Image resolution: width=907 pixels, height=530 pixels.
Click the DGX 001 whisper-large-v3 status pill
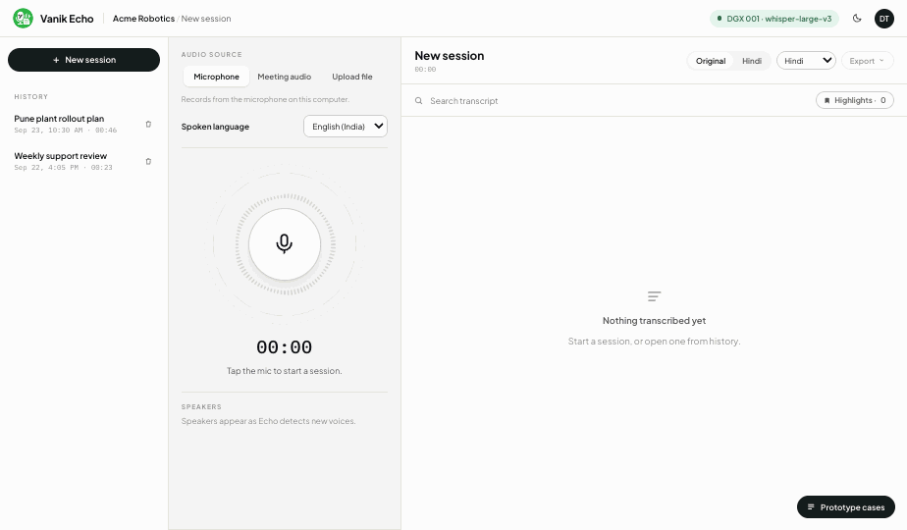pyautogui.click(x=774, y=19)
